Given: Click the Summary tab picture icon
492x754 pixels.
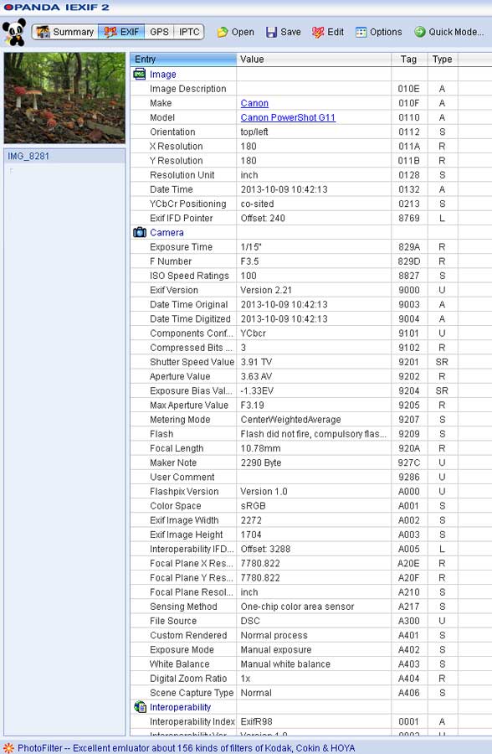Looking at the screenshot, I should pyautogui.click(x=44, y=32).
